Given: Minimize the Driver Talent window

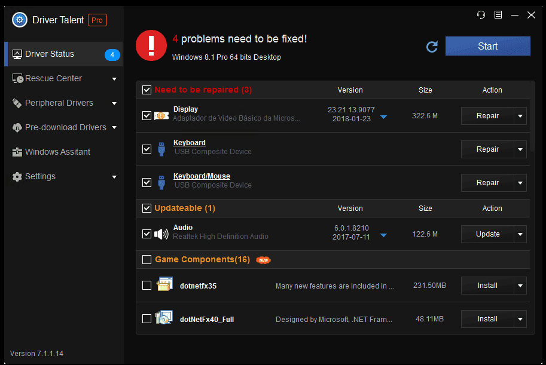Looking at the screenshot, I should coord(515,15).
